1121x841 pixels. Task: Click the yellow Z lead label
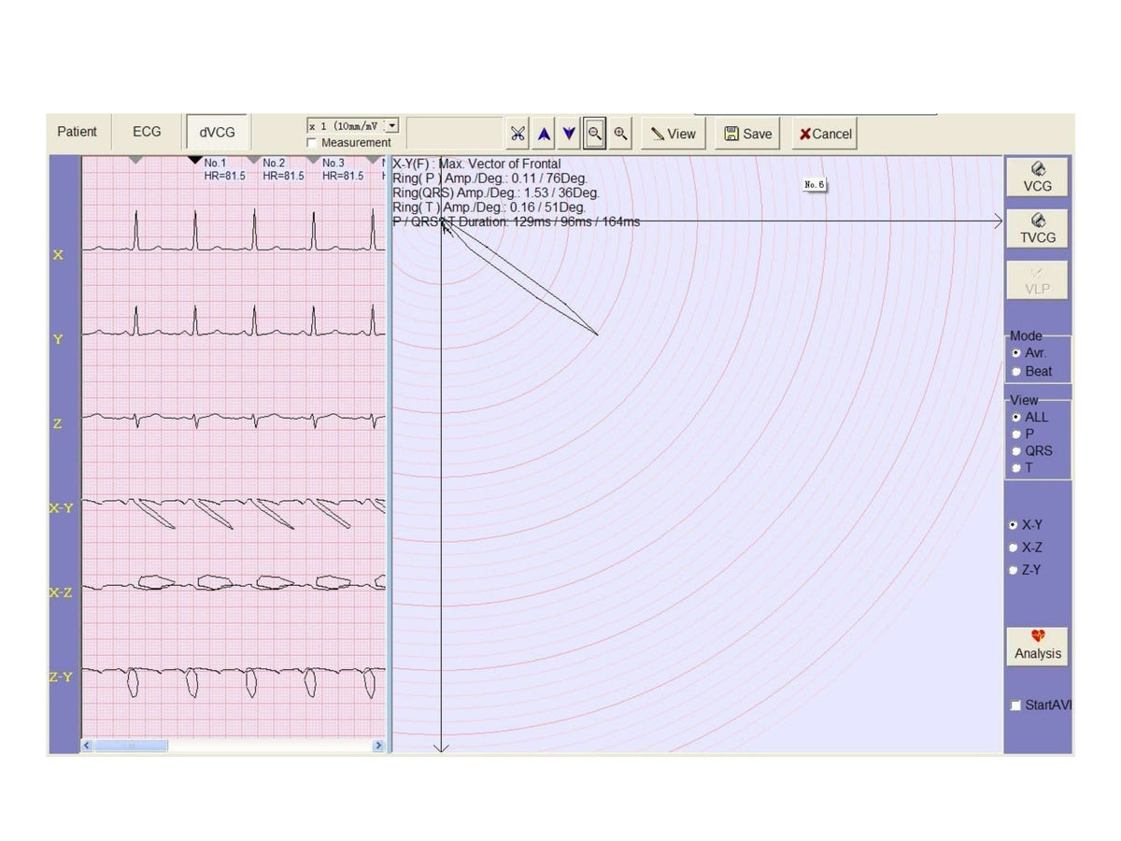pyautogui.click(x=58, y=423)
